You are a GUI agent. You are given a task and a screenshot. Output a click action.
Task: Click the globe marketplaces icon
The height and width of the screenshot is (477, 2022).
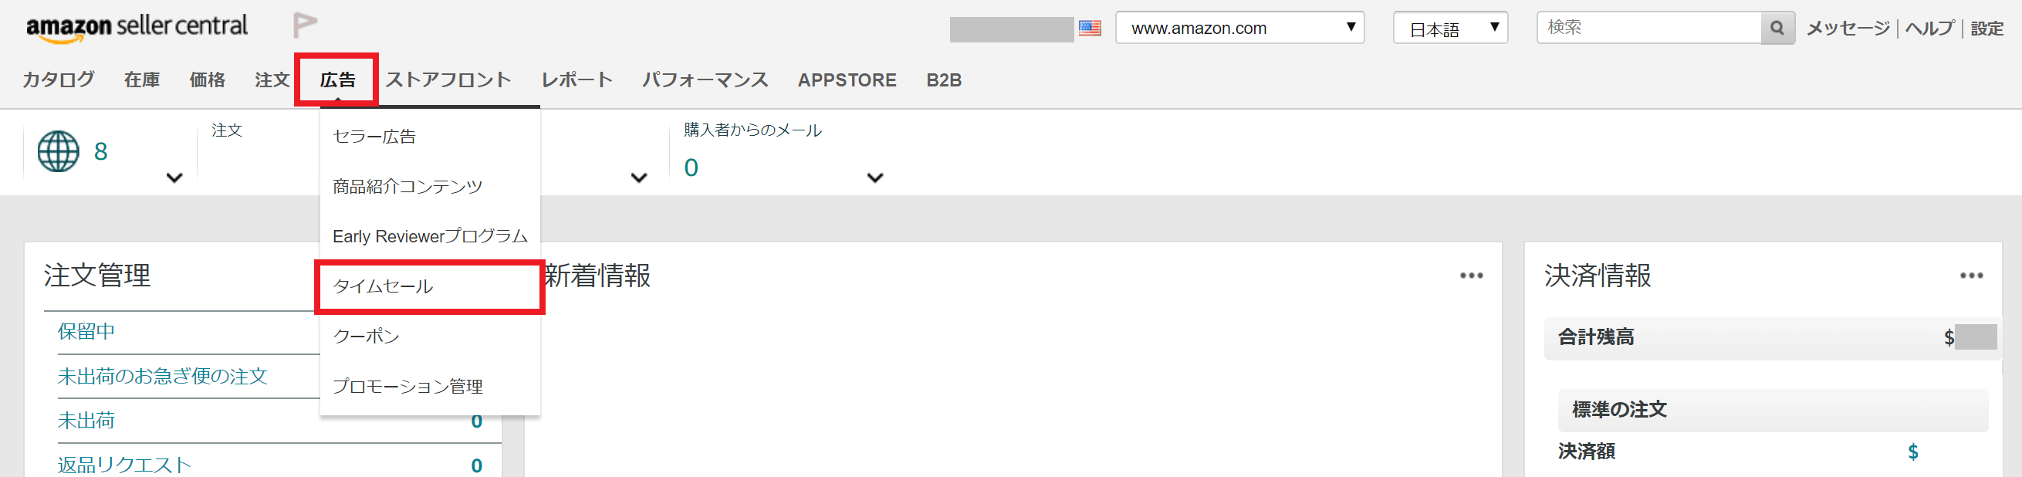point(58,151)
